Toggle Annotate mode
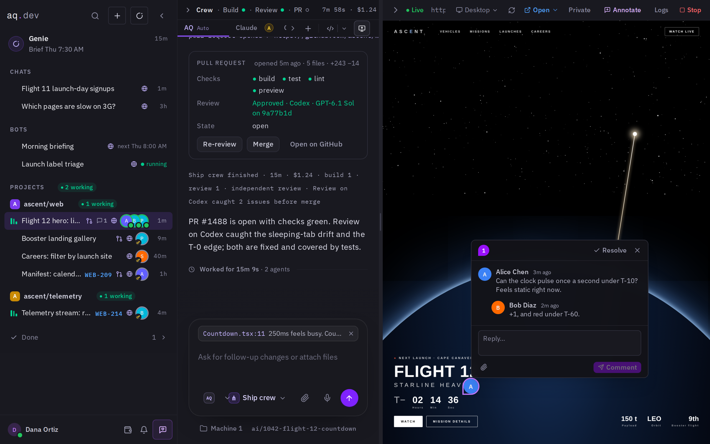 click(x=623, y=10)
